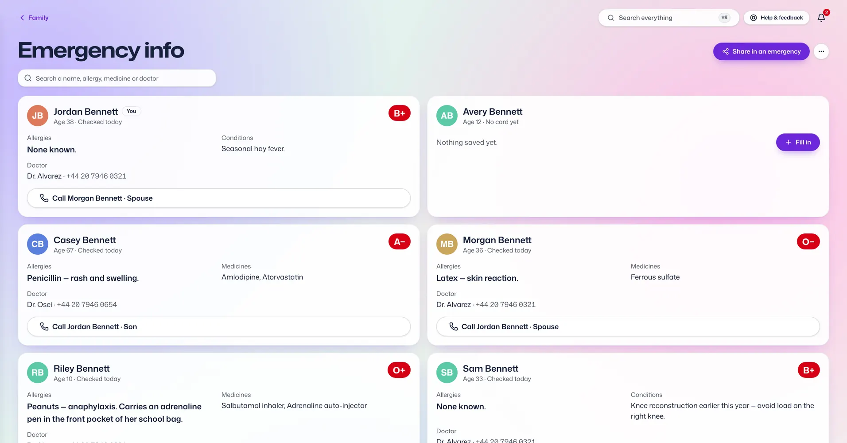
Task: Open the notifications bell
Action: tap(821, 18)
